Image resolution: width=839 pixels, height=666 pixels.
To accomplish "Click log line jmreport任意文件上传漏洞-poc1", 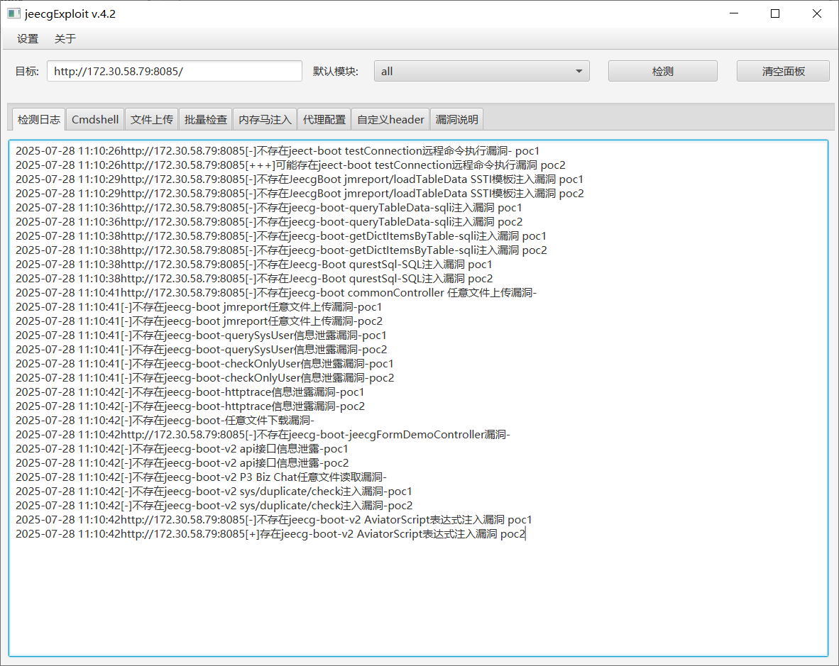I will pos(199,307).
